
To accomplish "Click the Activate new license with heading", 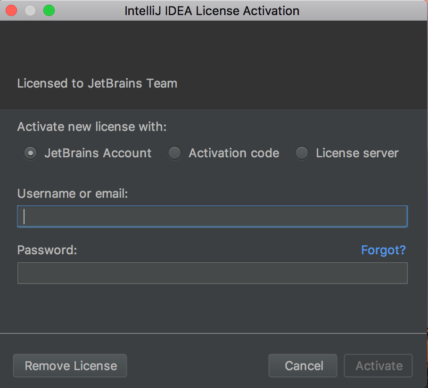I will tap(91, 127).
